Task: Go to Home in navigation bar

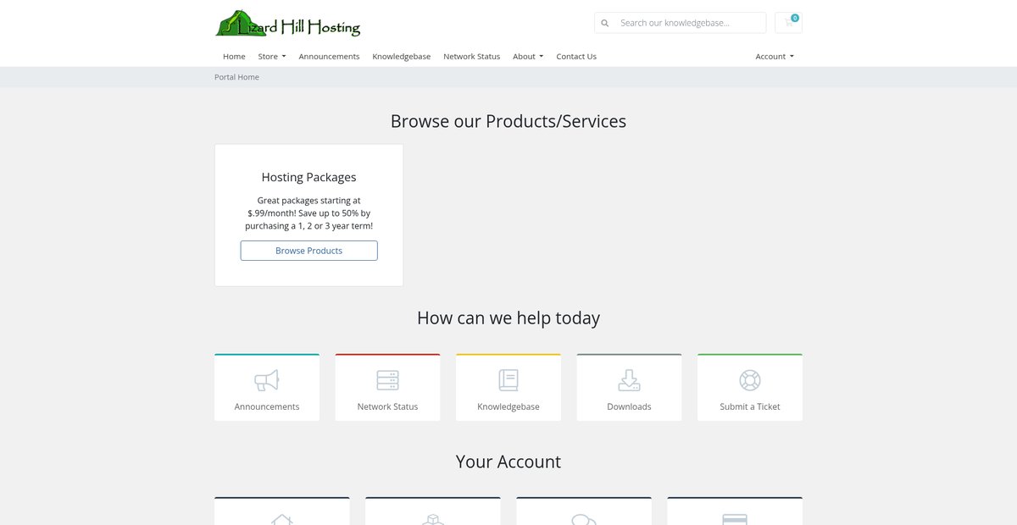Action: 234,57
